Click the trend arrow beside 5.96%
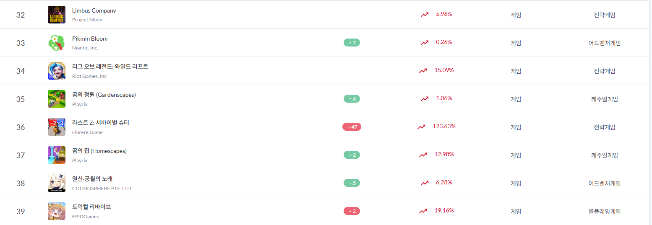 pyautogui.click(x=425, y=15)
